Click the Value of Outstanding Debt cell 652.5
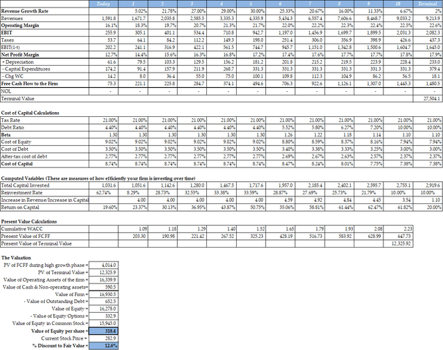 tap(103, 302)
